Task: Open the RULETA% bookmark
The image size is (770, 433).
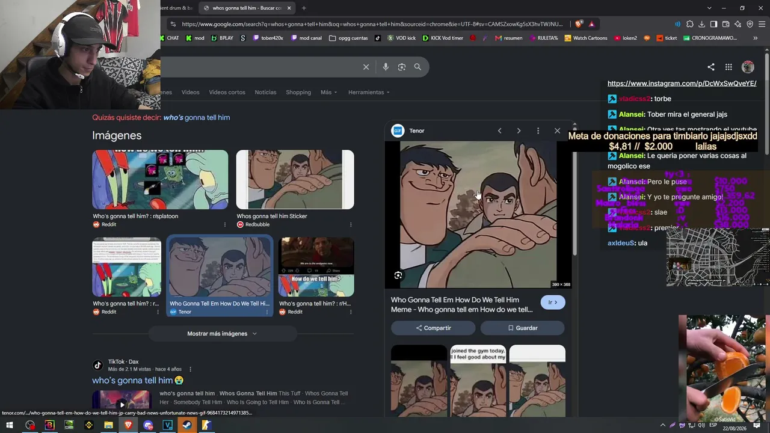Action: (x=544, y=38)
